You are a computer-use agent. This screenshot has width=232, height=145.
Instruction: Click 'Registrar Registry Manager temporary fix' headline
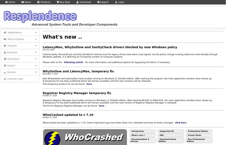(77, 93)
